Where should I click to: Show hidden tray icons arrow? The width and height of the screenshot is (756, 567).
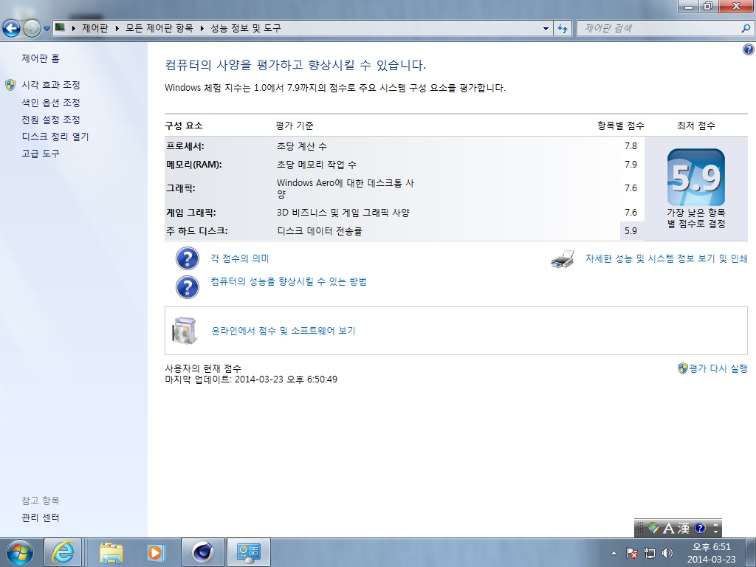point(614,554)
